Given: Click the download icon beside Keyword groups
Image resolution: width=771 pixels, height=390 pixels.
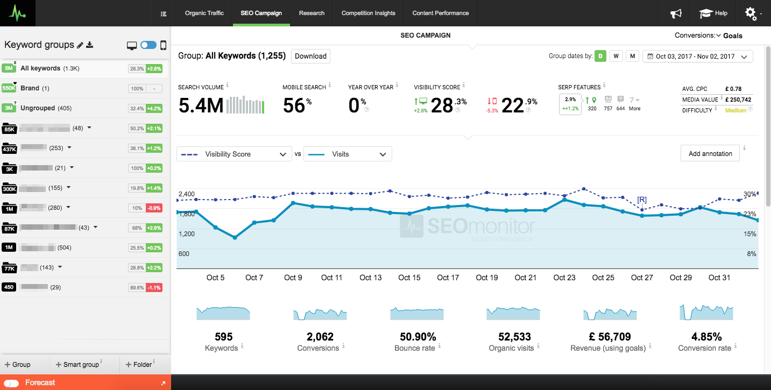Looking at the screenshot, I should click(x=90, y=45).
